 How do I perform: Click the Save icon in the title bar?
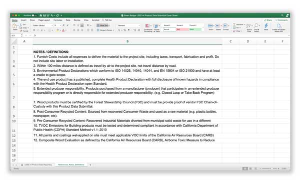point(44,15)
